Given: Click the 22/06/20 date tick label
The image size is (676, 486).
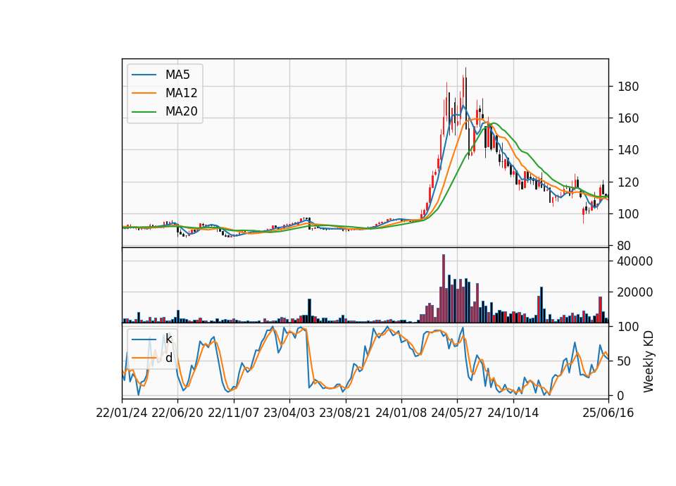Looking at the screenshot, I should 177,413.
